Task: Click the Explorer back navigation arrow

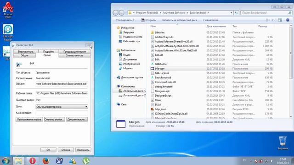Action: pyautogui.click(x=115, y=13)
